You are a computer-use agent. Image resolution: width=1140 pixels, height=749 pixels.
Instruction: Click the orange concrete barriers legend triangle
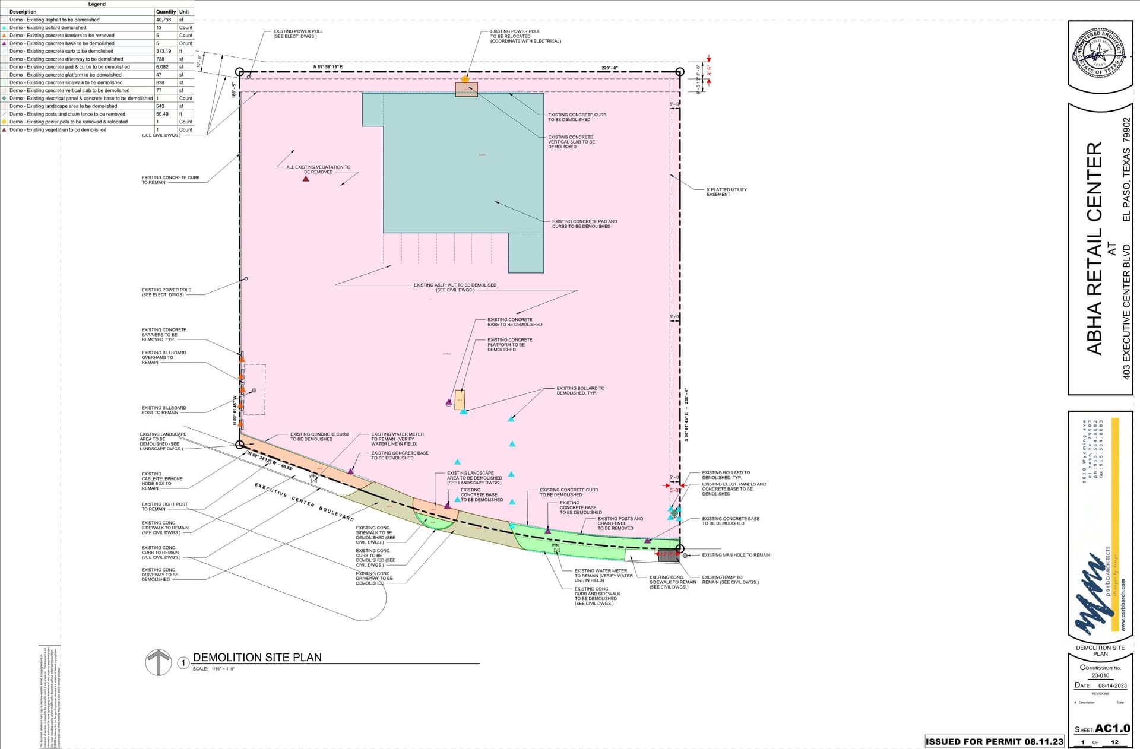[4, 36]
